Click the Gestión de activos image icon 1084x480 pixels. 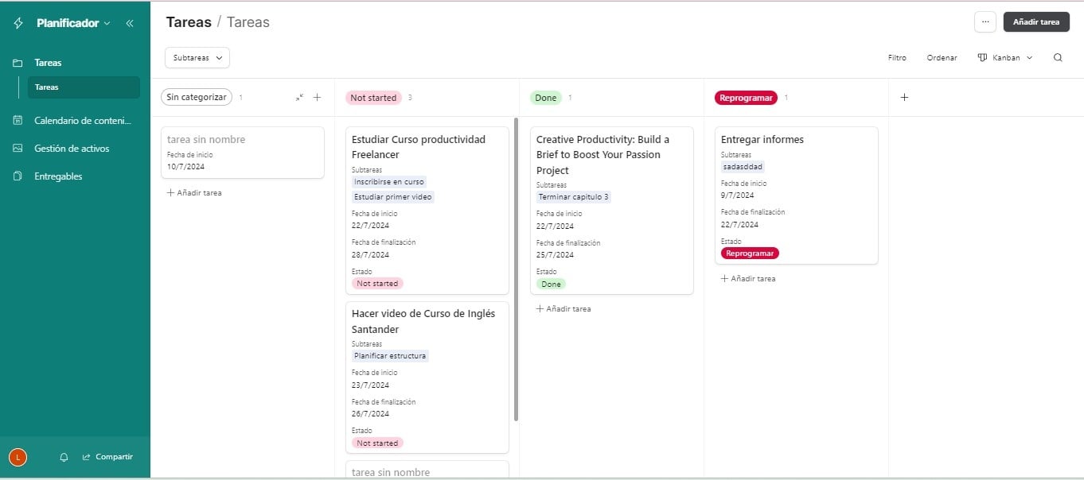pos(18,149)
